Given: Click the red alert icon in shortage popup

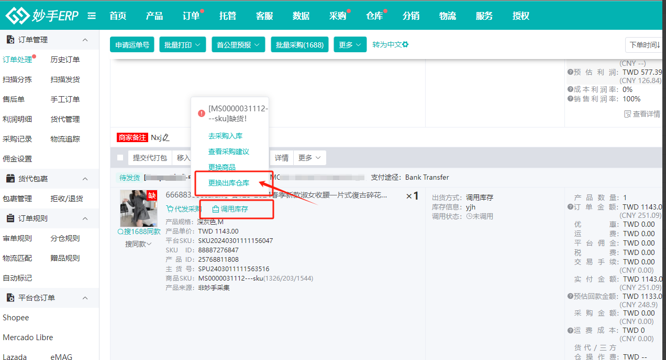Looking at the screenshot, I should coord(202,113).
